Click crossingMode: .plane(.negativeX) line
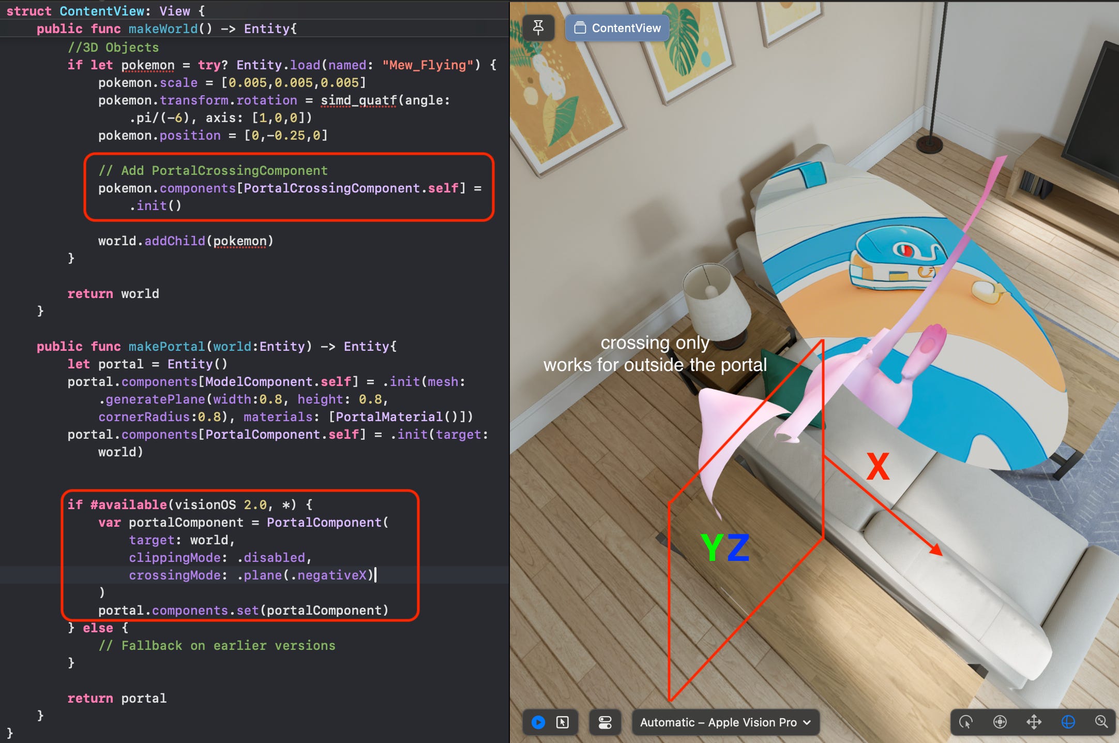1119x743 pixels. (x=251, y=575)
